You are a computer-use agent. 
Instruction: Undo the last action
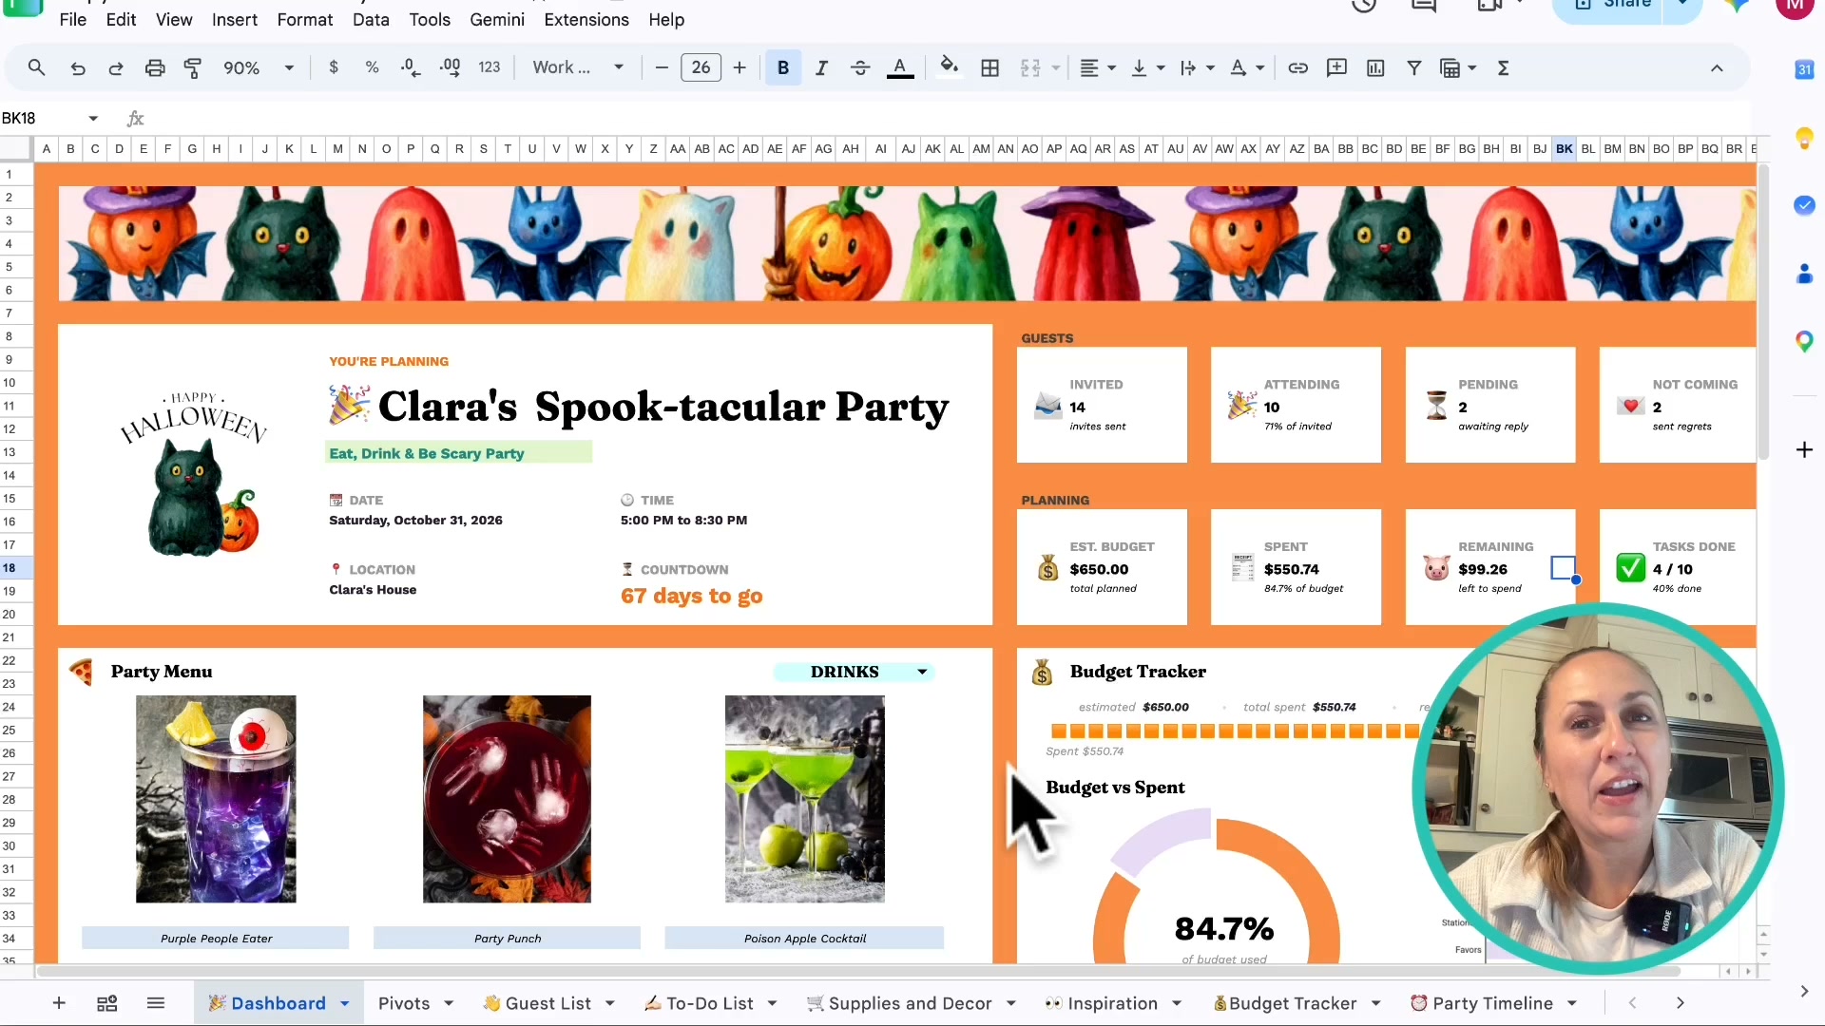coord(78,68)
